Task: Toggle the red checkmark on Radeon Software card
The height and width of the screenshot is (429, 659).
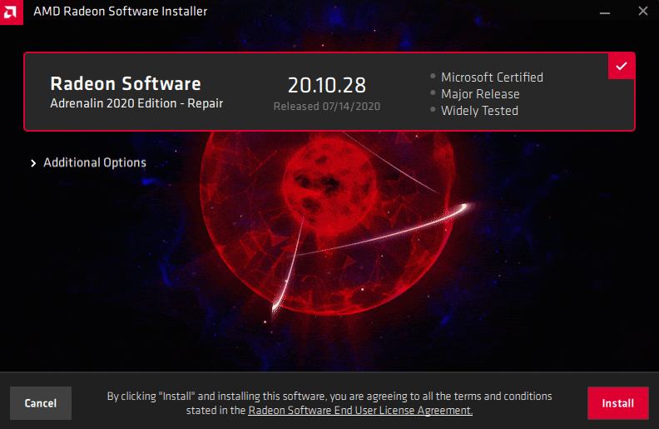Action: click(622, 66)
